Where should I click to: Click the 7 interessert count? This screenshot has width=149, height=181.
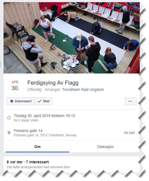pyautogui.click(x=37, y=162)
